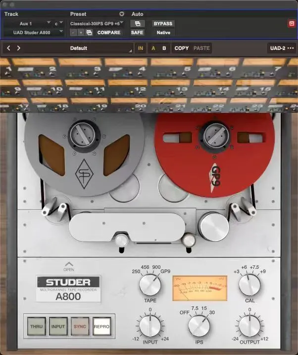Click the Native format label
298x355 pixels.
pyautogui.click(x=163, y=33)
